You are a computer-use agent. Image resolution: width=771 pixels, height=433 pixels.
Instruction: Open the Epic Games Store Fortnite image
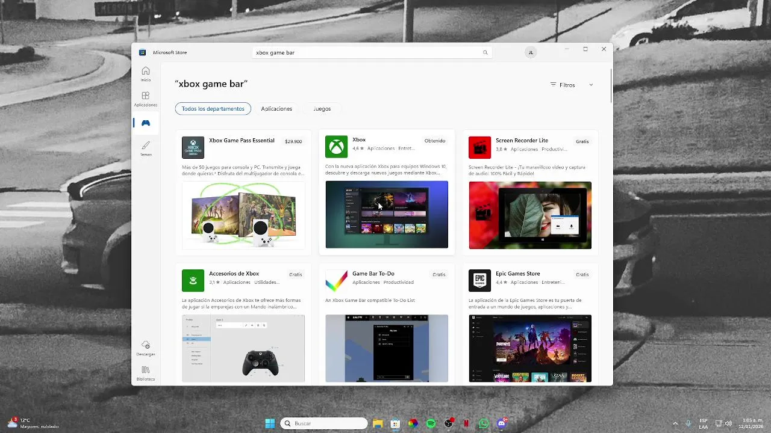pyautogui.click(x=530, y=348)
